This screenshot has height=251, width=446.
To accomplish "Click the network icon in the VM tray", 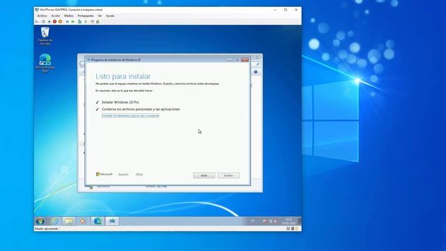I will pyautogui.click(x=270, y=221).
